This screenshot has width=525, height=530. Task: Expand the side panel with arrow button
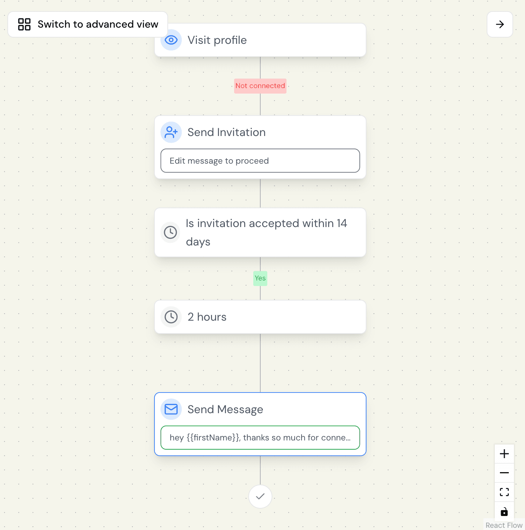click(x=500, y=24)
